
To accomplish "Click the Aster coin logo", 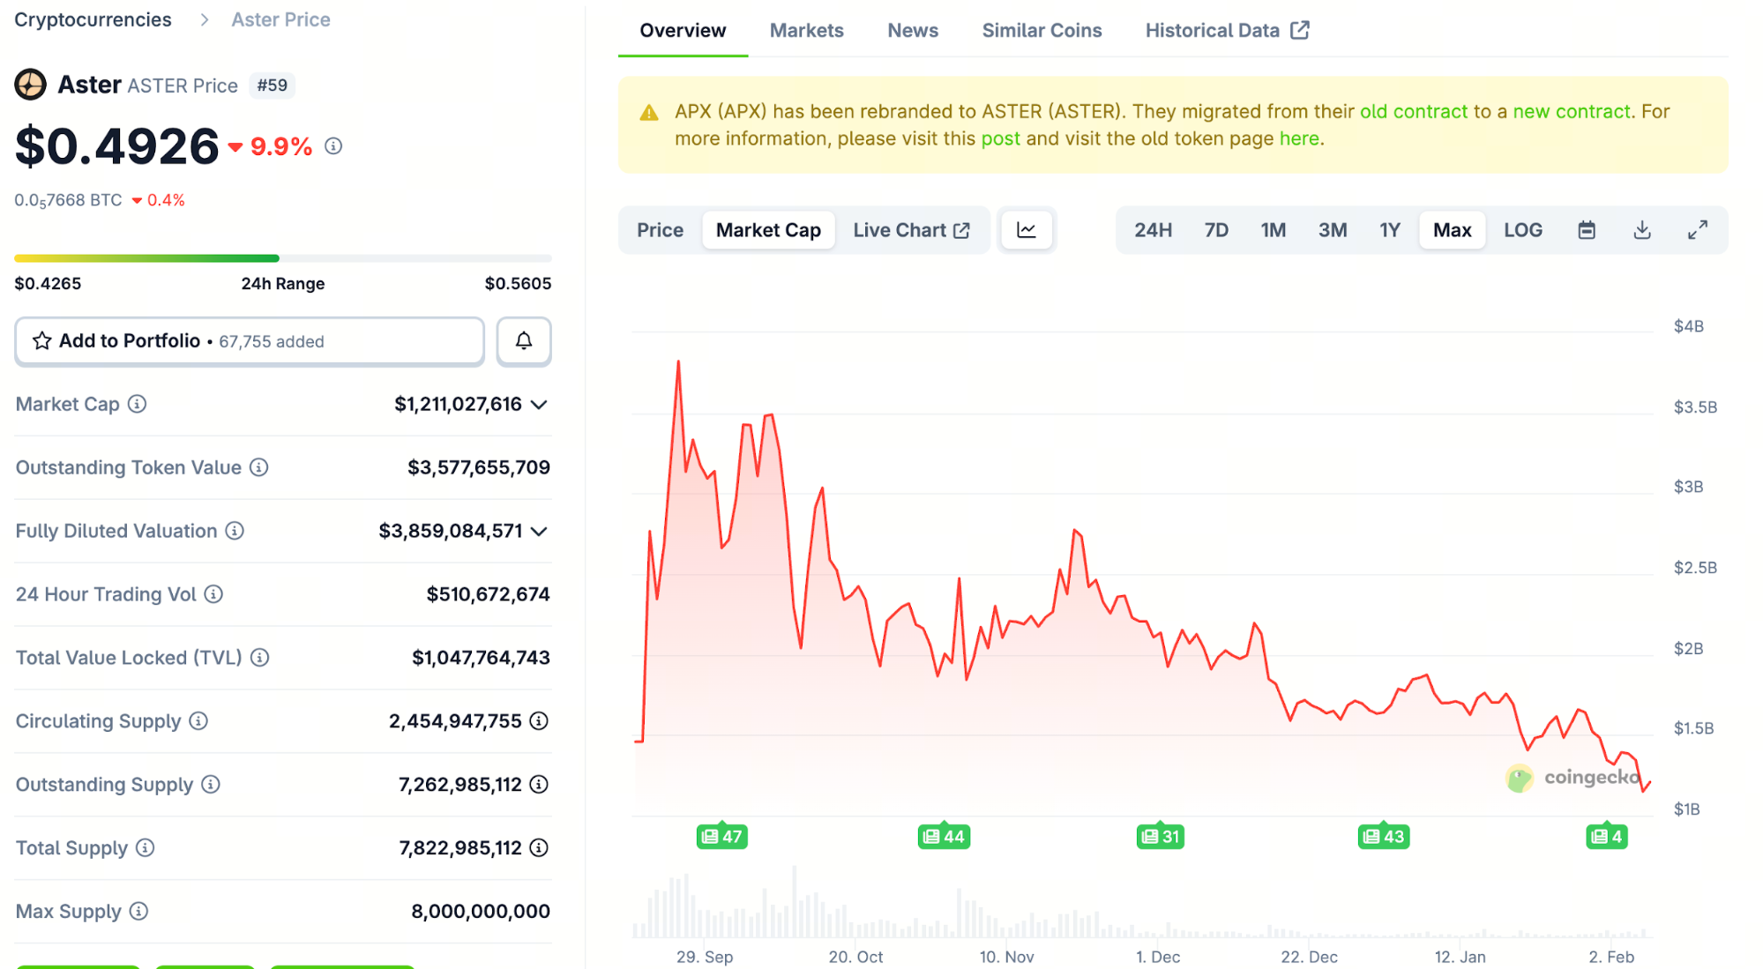I will click(x=30, y=84).
